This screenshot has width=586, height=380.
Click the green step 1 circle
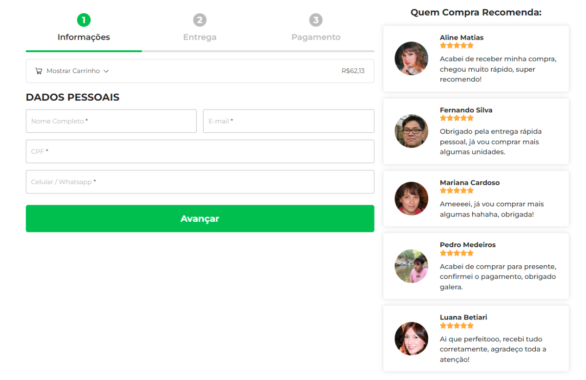coord(84,20)
